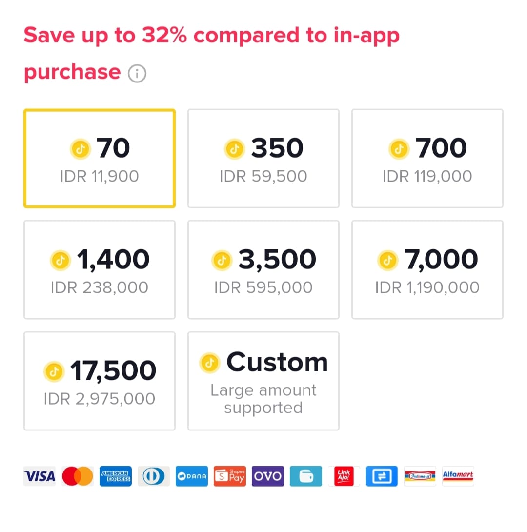Choose the Mastercard payment icon
Screen dimensions: 527x532
pos(78,476)
